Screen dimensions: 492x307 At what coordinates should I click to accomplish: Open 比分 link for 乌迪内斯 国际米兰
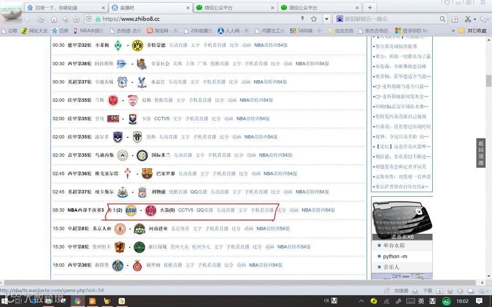[x=238, y=155]
